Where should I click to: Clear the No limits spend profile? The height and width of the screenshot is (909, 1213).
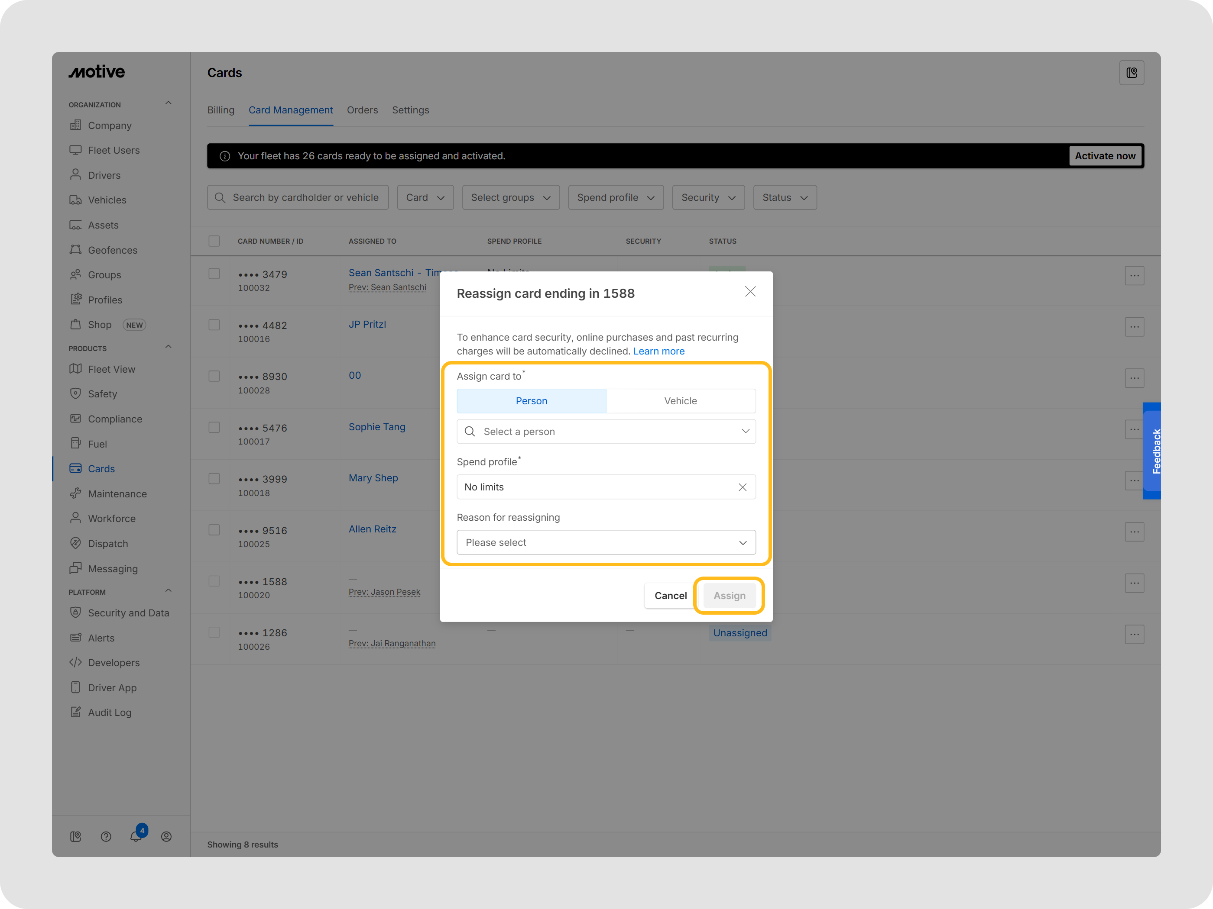tap(743, 487)
